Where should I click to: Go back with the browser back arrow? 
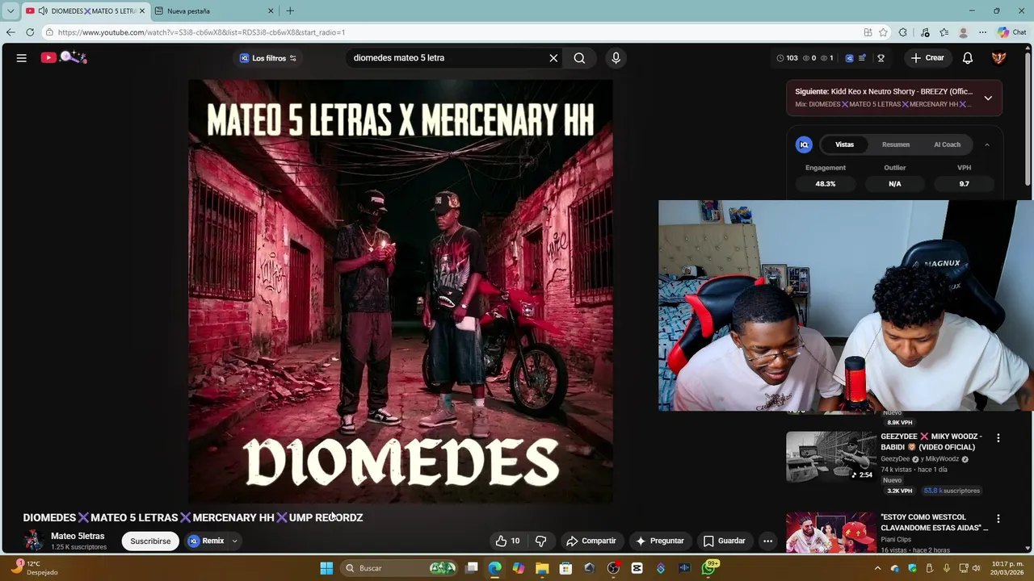tap(11, 32)
